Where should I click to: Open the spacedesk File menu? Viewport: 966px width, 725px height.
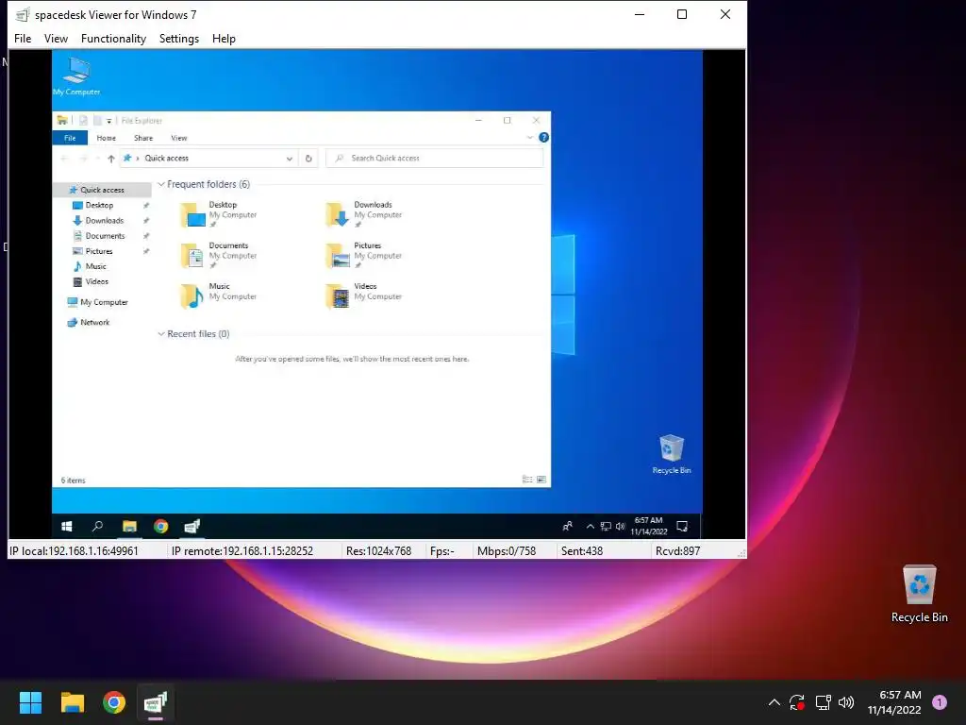[23, 38]
